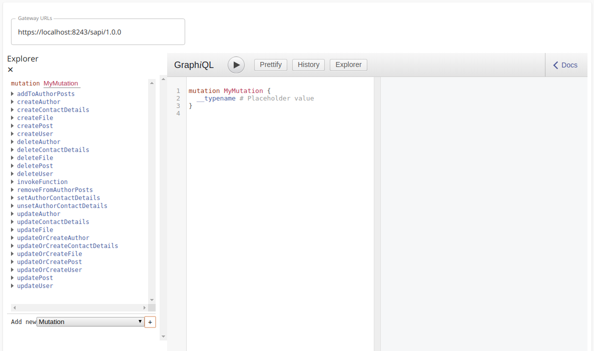Expand the deletePost mutation
This screenshot has height=351, width=594.
[x=12, y=165]
